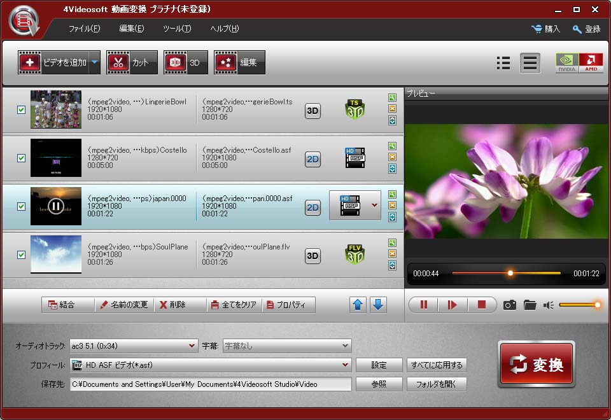Toggle 3D mode for LingerieBowl
The image size is (611, 420).
point(313,111)
